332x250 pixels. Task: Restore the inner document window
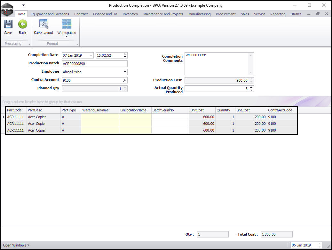click(x=318, y=14)
